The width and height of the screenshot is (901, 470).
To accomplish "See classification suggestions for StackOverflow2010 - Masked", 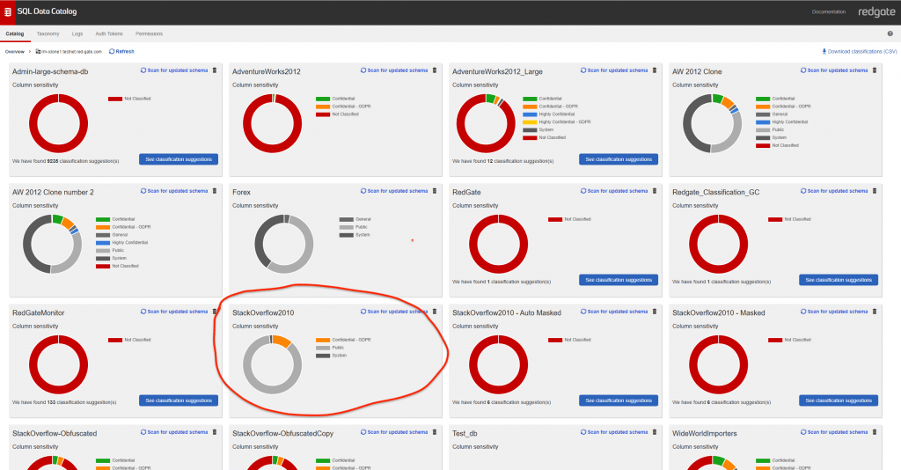I will (x=839, y=400).
